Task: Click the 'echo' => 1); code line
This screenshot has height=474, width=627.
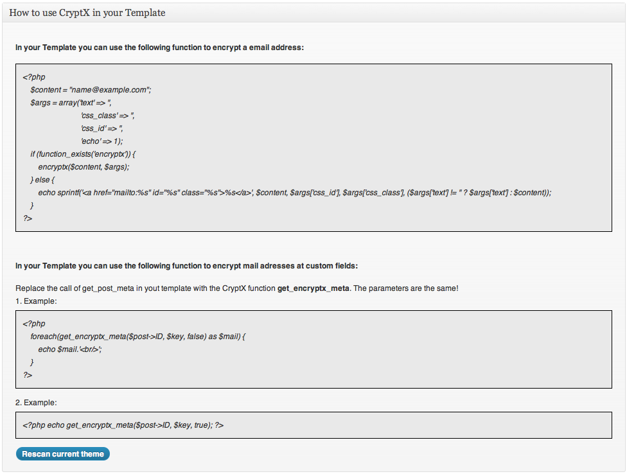Action: pos(102,141)
